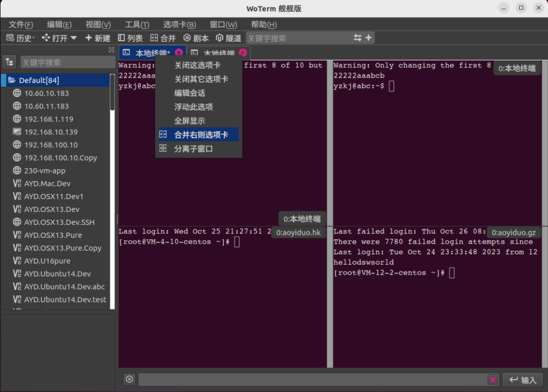Expand the 打开 (open) dropdown arrow
The image size is (548, 392).
(x=74, y=38)
